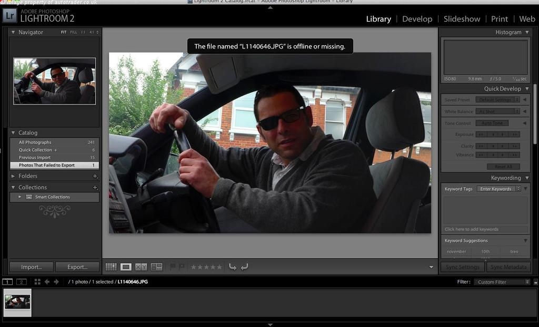Open White Balance As Shot dropdown

point(498,111)
